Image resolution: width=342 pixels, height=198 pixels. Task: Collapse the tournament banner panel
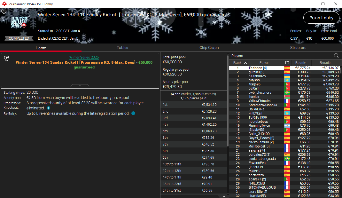click(x=80, y=85)
